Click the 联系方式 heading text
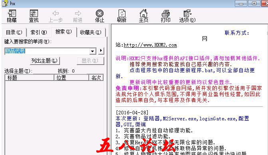Viewport: 268px width, 155px height. pos(237,33)
